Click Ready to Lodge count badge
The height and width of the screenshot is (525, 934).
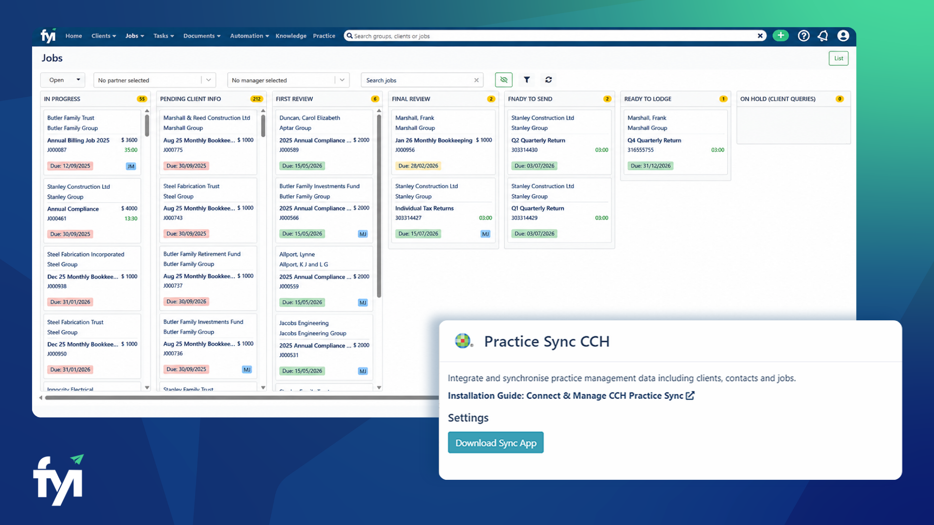723,99
